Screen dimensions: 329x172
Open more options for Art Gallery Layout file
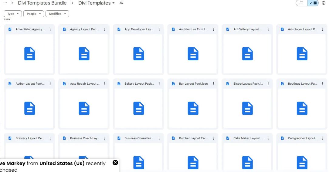point(268,29)
